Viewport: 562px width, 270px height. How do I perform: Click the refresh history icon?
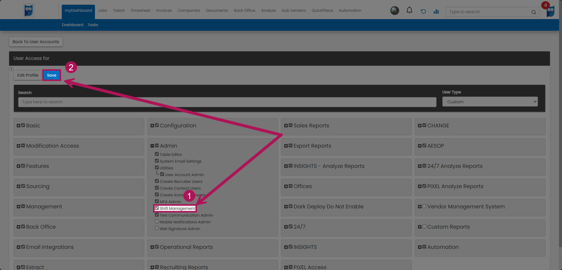[x=423, y=11]
